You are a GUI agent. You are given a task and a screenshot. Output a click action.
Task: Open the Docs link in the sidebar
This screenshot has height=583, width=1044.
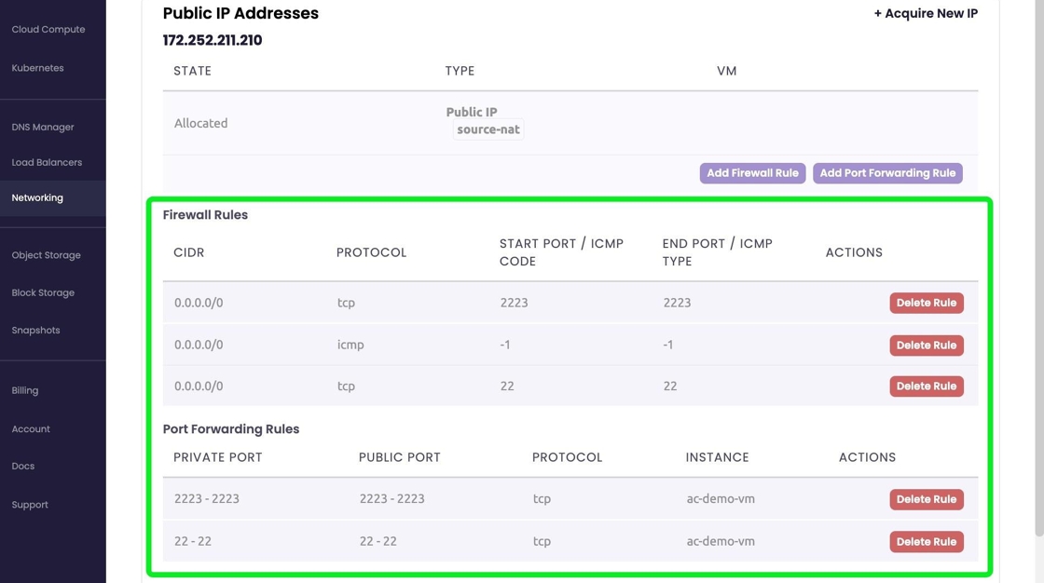(23, 467)
